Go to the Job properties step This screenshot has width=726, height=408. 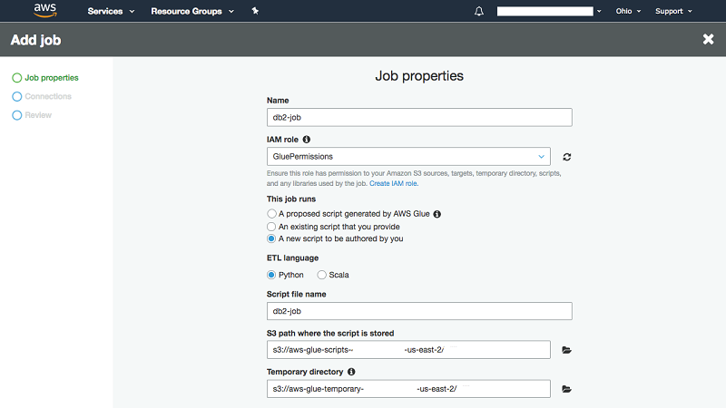point(51,78)
